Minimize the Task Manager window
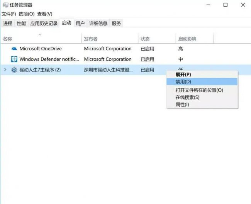Screen dimensions: 251x204 click(208, 5)
